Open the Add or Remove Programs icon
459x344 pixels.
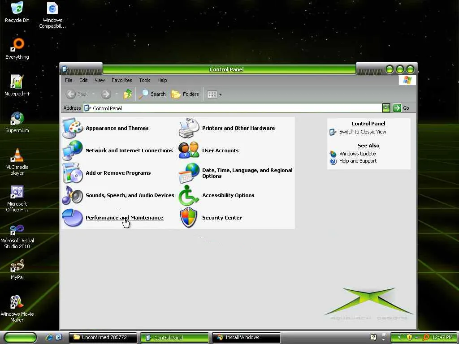(73, 173)
